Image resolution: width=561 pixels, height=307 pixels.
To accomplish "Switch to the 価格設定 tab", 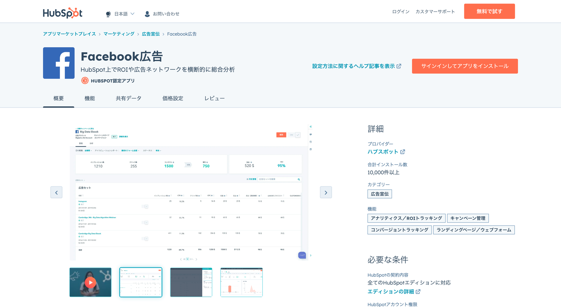I will [173, 98].
